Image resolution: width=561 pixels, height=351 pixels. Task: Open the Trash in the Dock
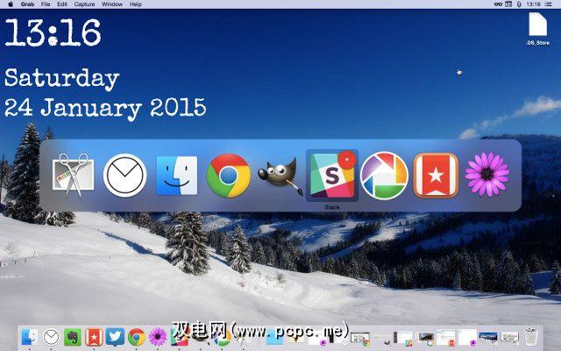tap(531, 336)
